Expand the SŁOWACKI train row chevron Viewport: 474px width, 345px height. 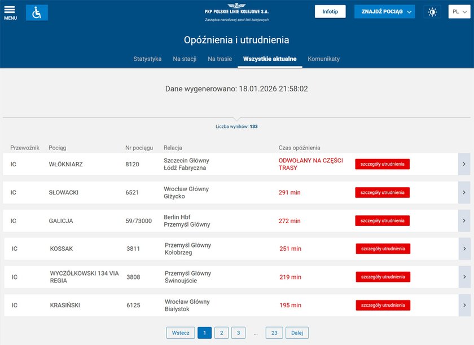pyautogui.click(x=464, y=192)
